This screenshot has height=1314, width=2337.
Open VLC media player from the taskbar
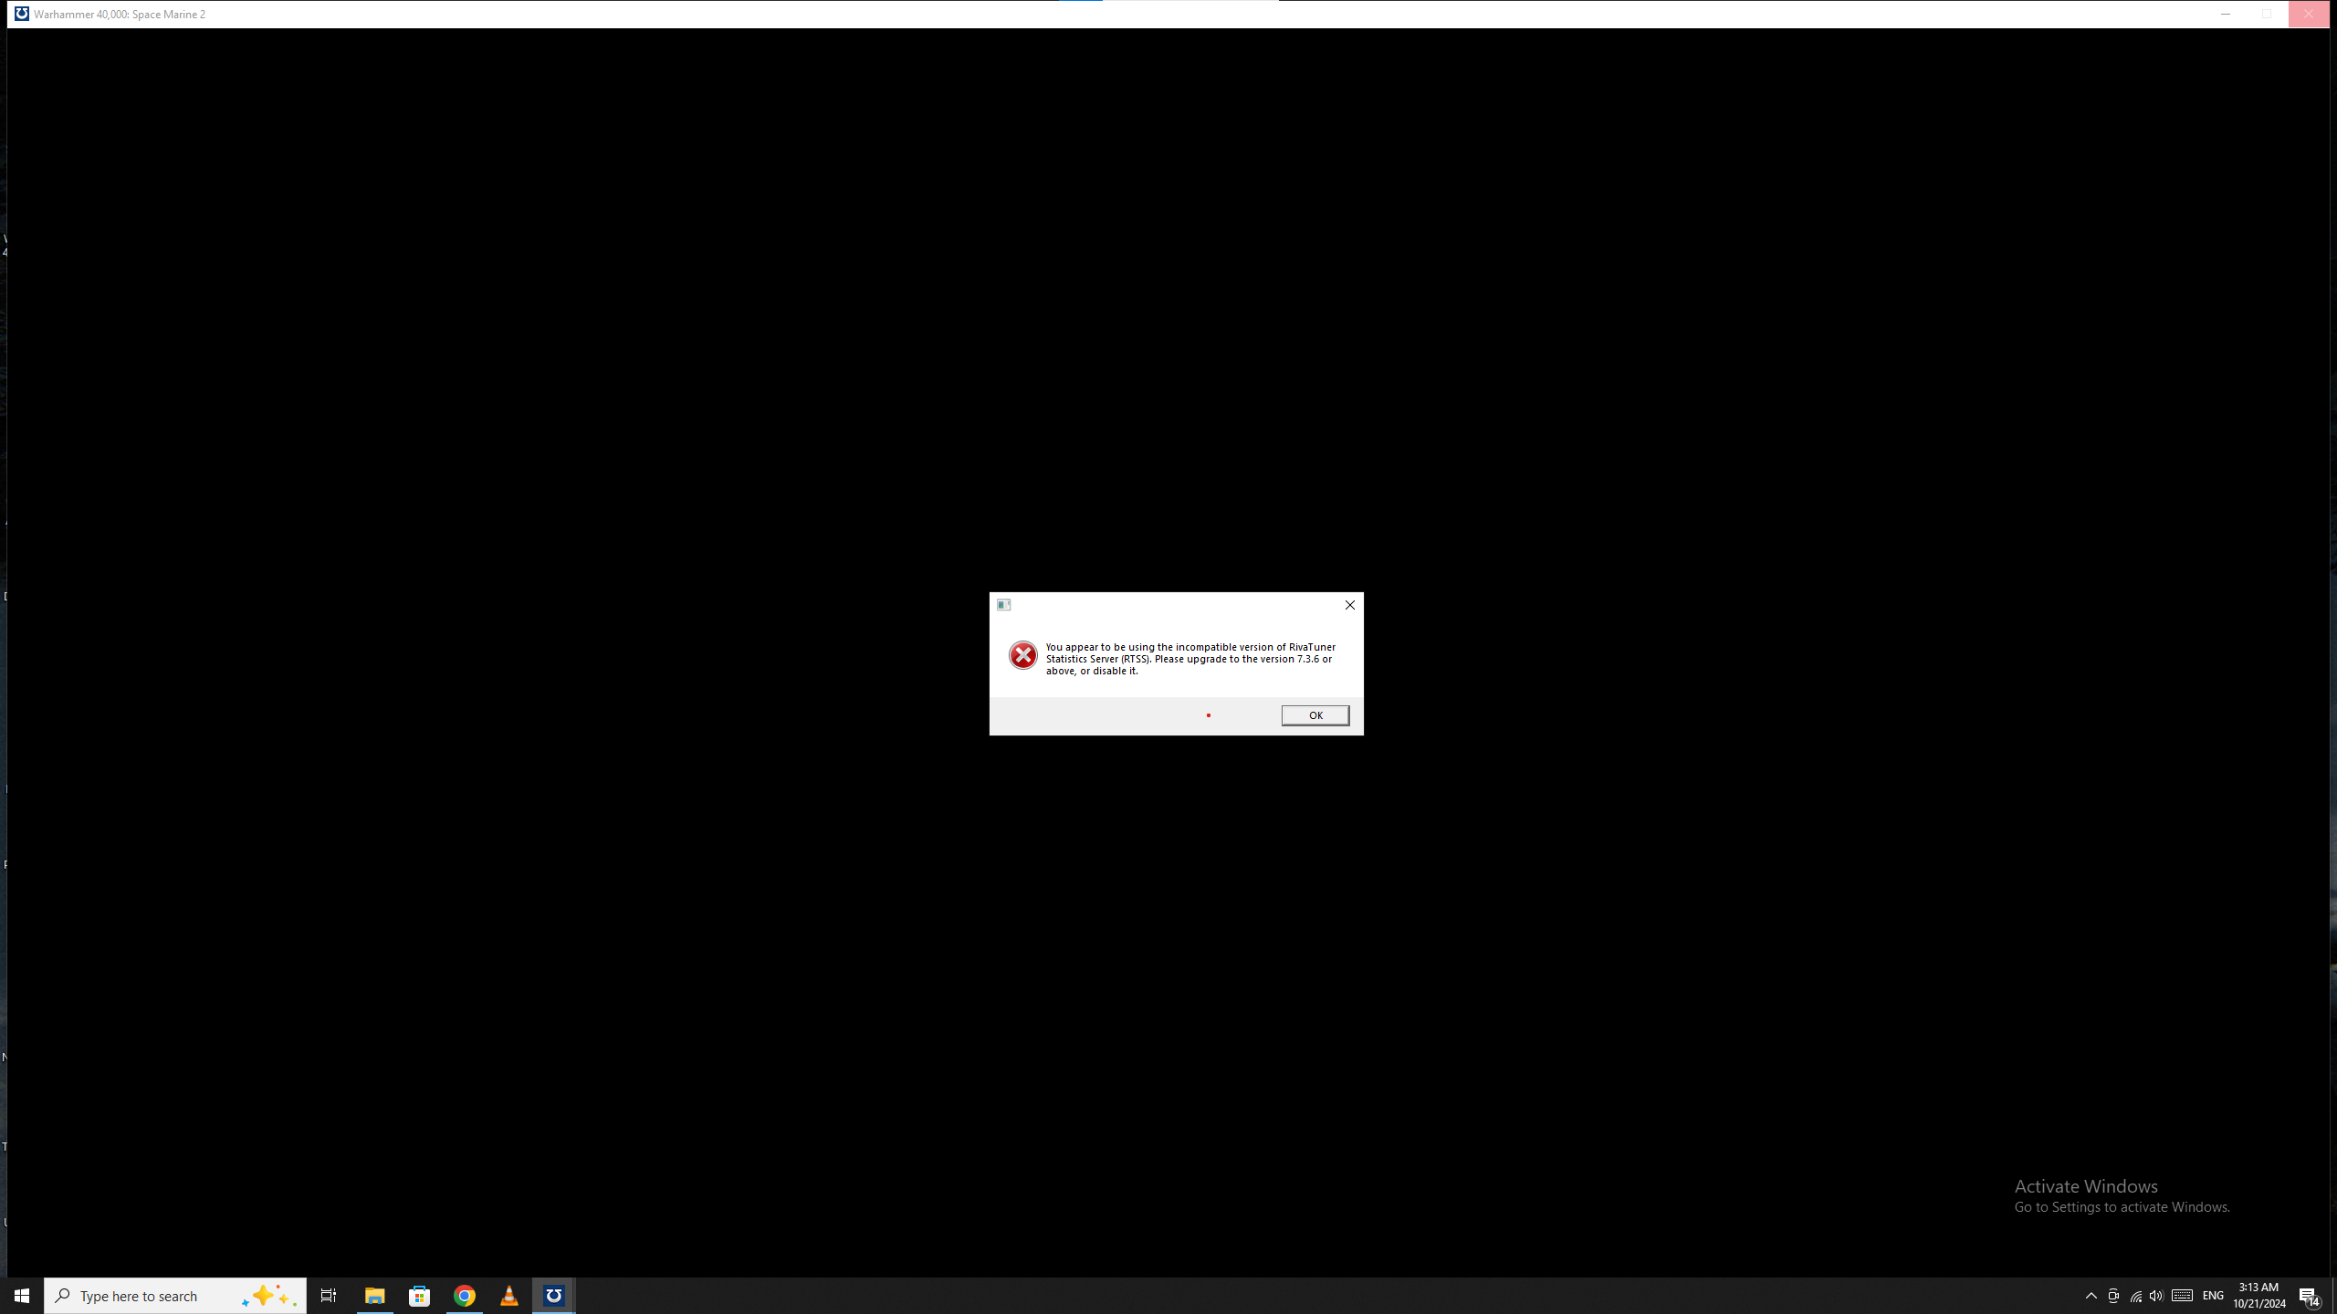click(x=508, y=1296)
